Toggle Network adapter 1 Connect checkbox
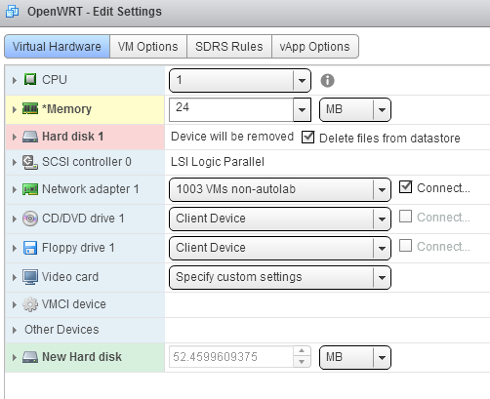Image resolution: width=490 pixels, height=399 pixels. coord(406,187)
